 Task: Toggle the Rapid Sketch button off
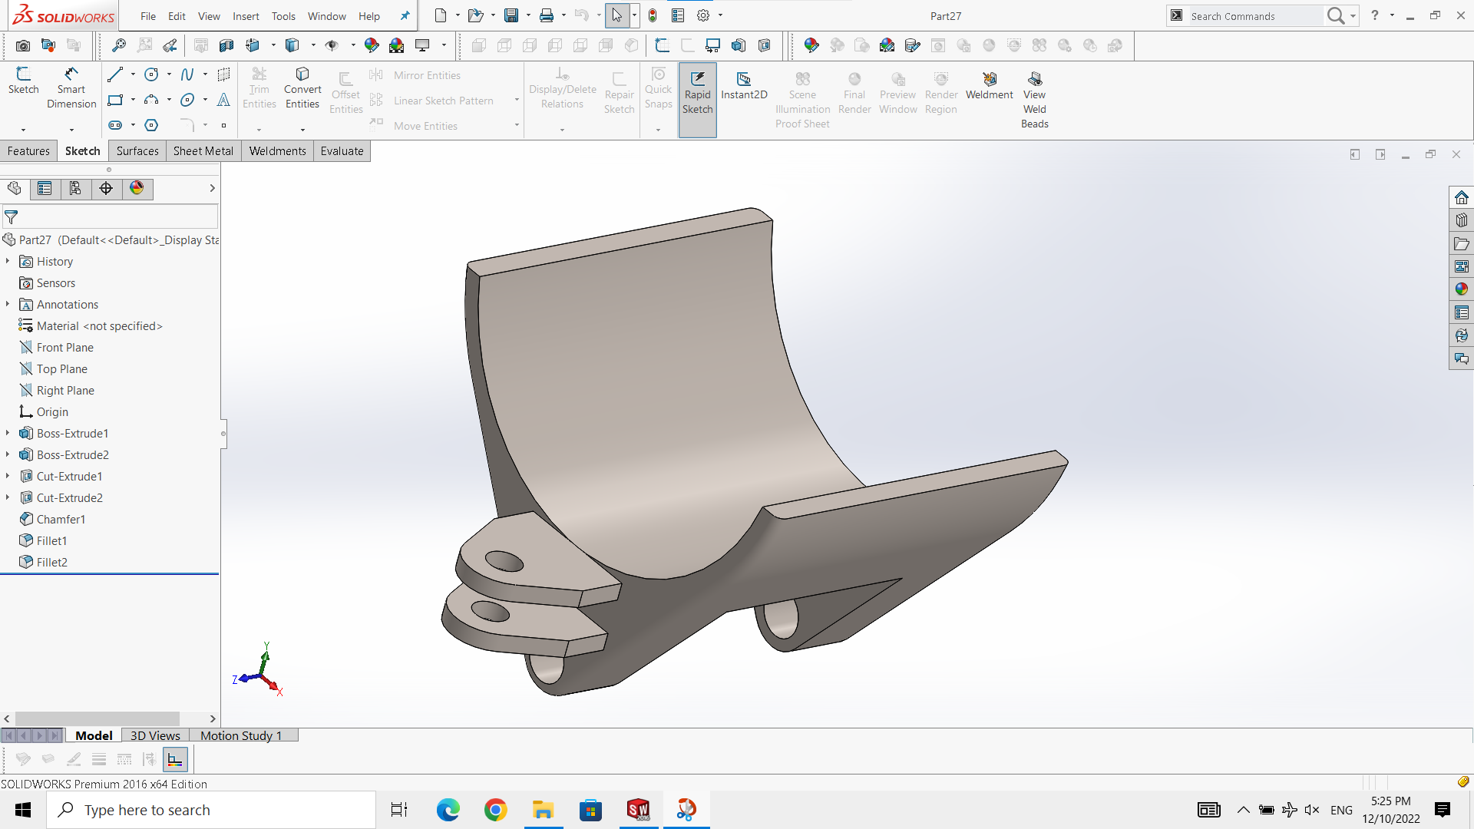point(698,99)
